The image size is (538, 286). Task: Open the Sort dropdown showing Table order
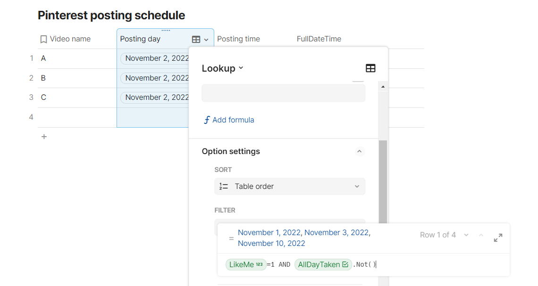coord(289,187)
